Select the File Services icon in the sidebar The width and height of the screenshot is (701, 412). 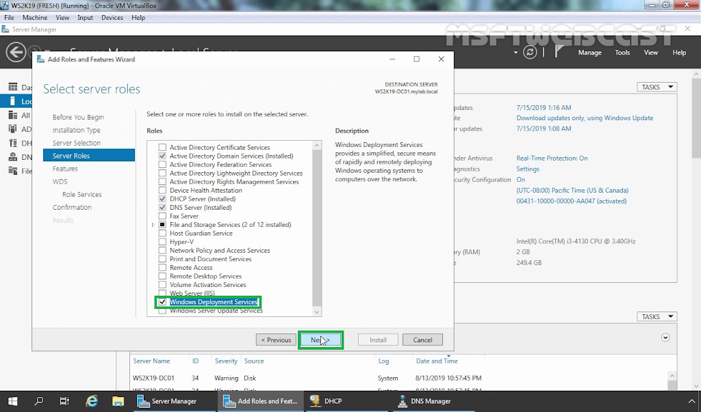(x=13, y=171)
